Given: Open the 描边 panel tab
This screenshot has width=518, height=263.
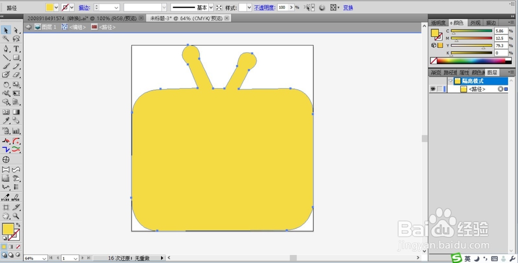Looking at the screenshot, I should point(491,23).
